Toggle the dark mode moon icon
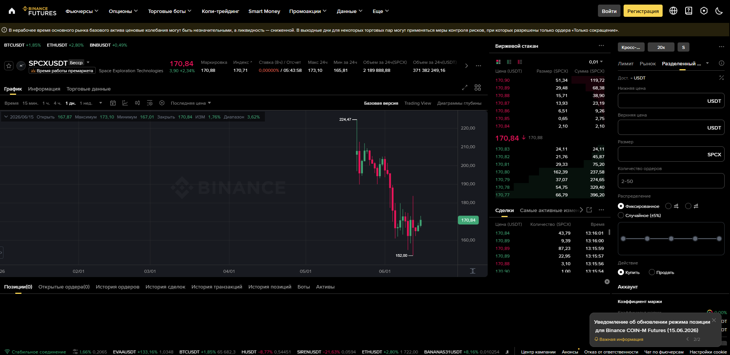The image size is (730, 355). tap(719, 11)
